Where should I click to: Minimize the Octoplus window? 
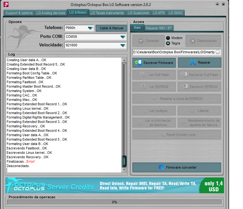coord(217,4)
